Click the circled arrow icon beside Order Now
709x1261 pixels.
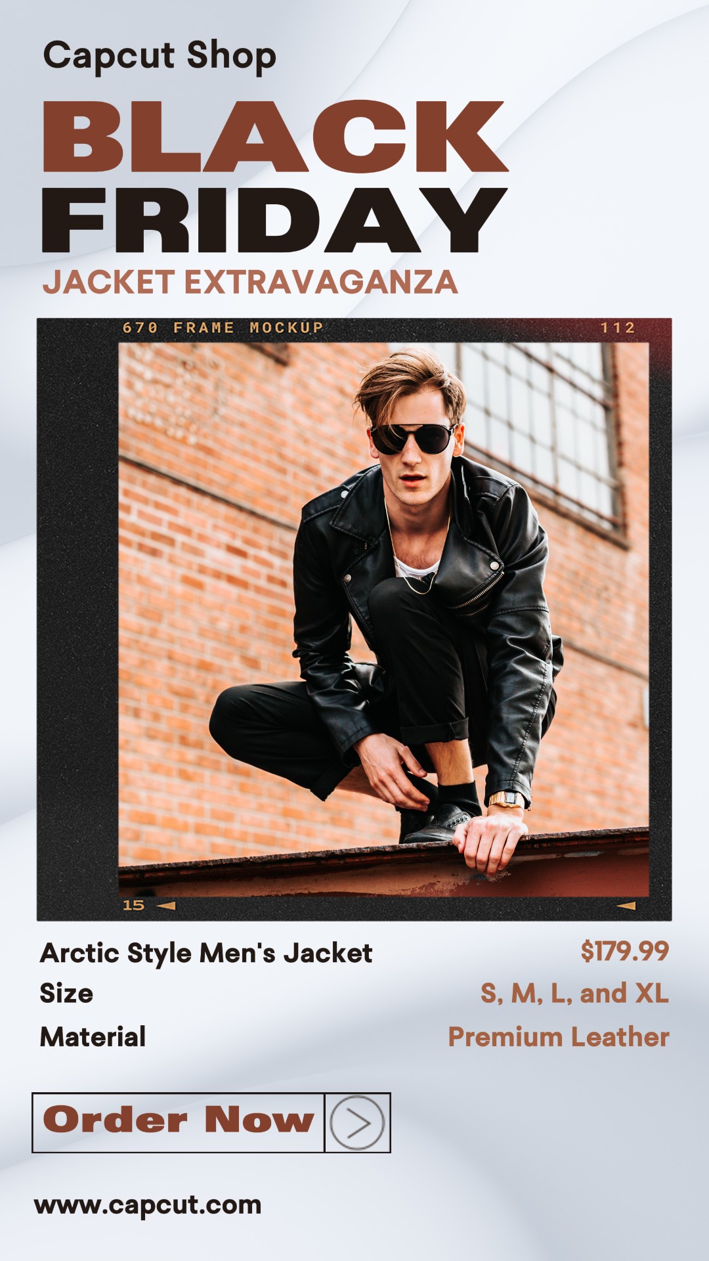[x=357, y=1122]
